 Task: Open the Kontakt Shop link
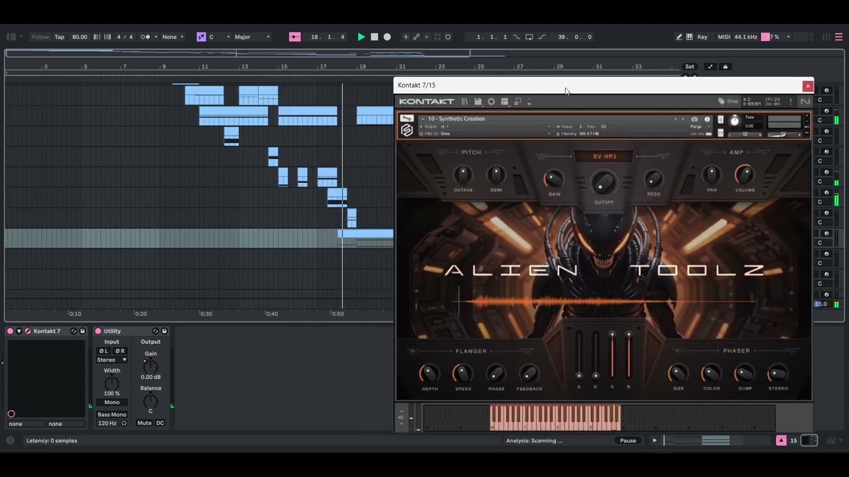coord(728,101)
